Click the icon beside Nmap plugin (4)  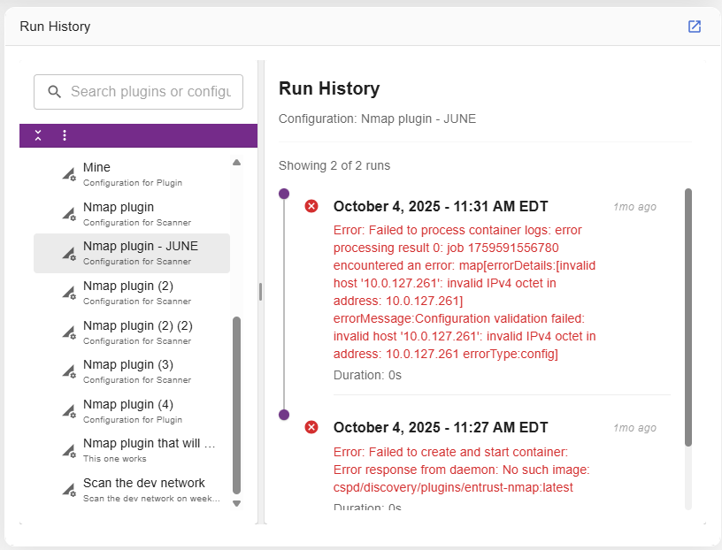(68, 411)
